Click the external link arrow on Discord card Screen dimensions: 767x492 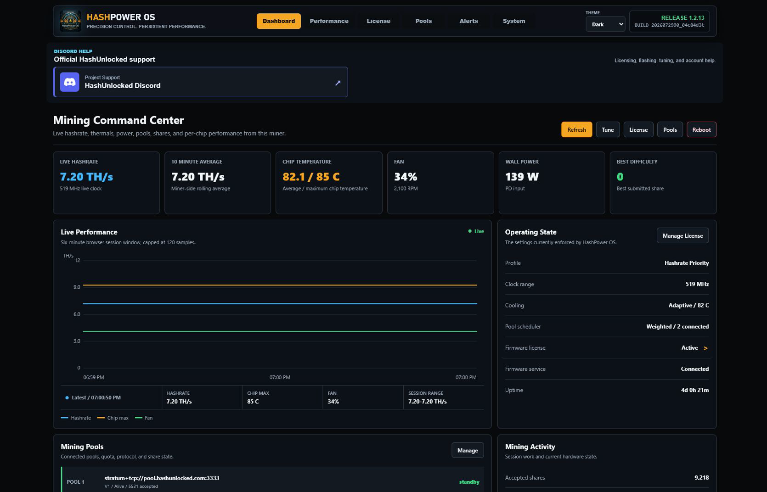338,83
